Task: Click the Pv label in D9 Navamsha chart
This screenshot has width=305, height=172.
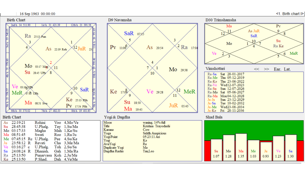Action: pyautogui.click(x=113, y=47)
